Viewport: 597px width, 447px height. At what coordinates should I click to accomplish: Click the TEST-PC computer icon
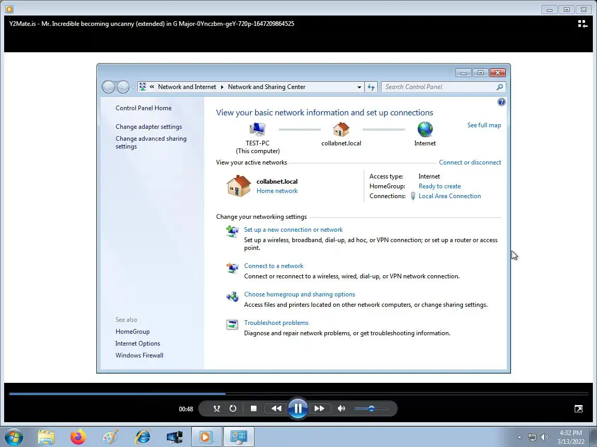point(258,129)
